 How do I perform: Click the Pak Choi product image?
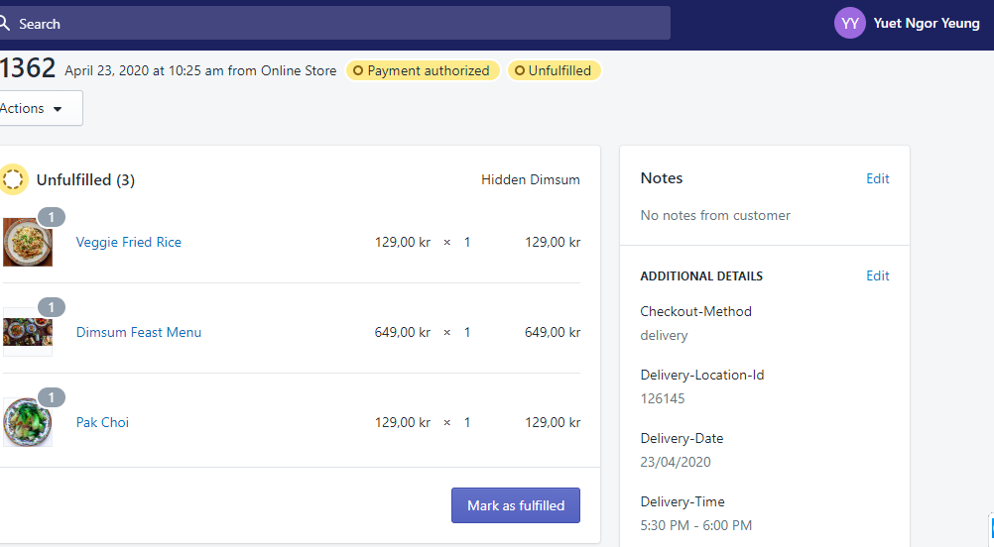click(27, 423)
